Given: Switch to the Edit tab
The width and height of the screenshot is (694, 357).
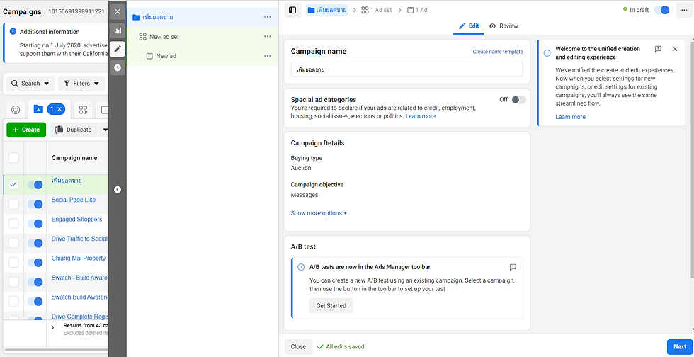Looking at the screenshot, I should coord(469,25).
